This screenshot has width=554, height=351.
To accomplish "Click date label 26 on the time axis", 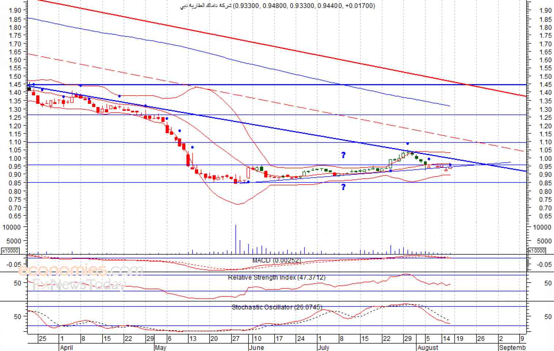I will coord(480,339).
